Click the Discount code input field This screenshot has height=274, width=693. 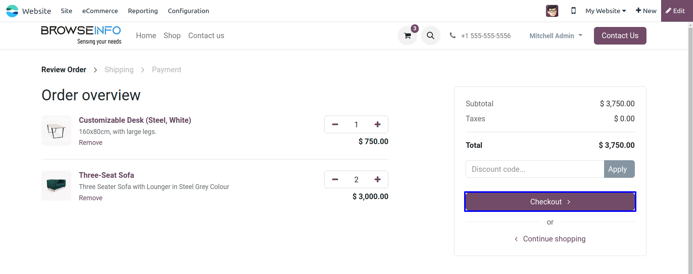pyautogui.click(x=535, y=169)
